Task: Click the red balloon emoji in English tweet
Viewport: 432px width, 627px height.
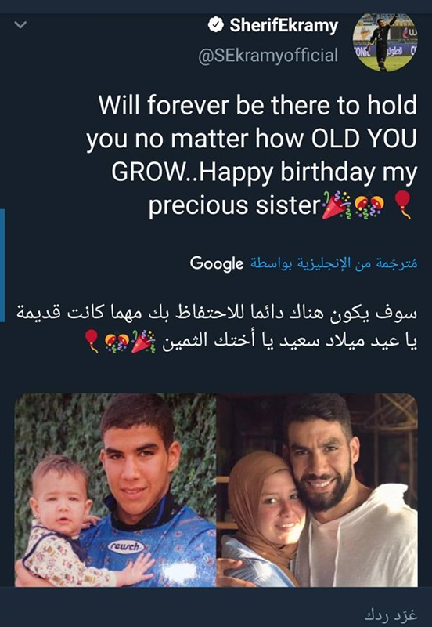Action: [402, 205]
